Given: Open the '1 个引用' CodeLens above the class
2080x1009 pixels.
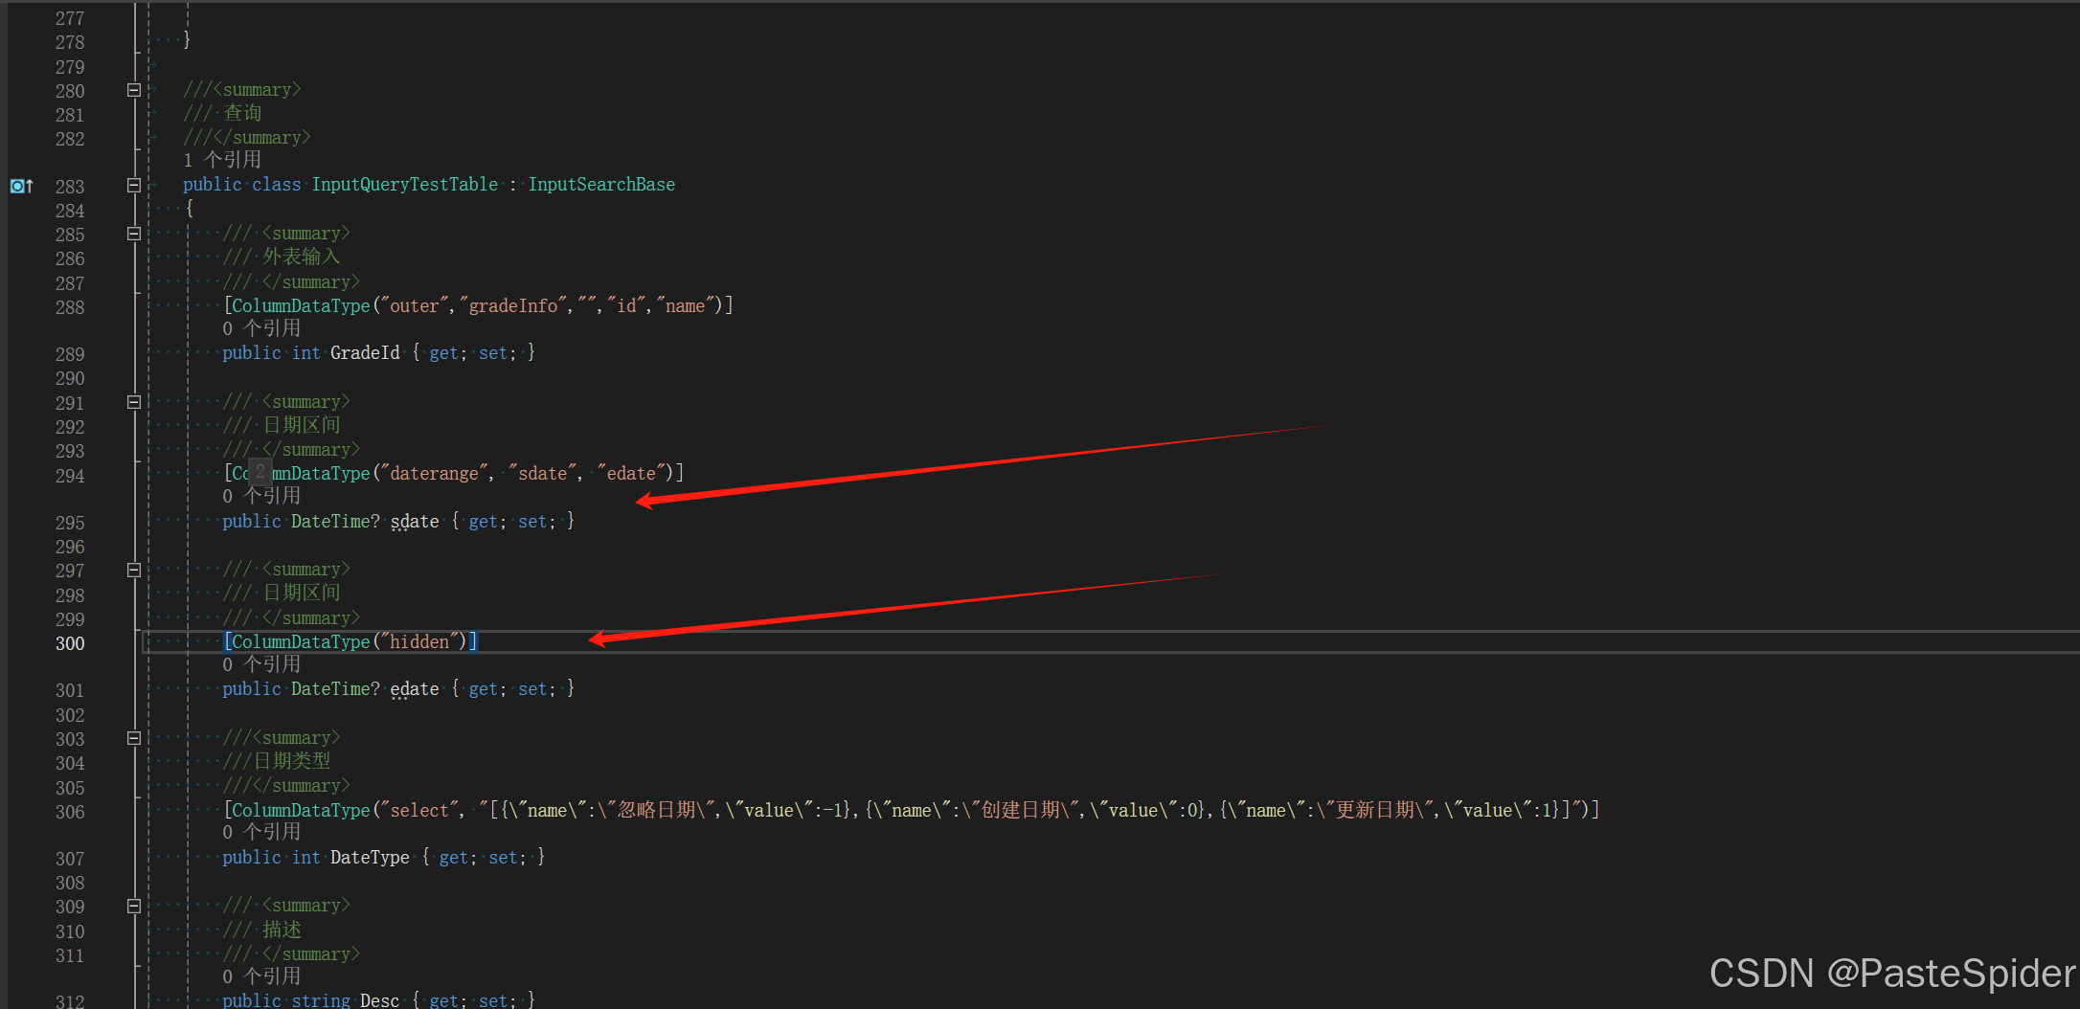Looking at the screenshot, I should [x=222, y=160].
